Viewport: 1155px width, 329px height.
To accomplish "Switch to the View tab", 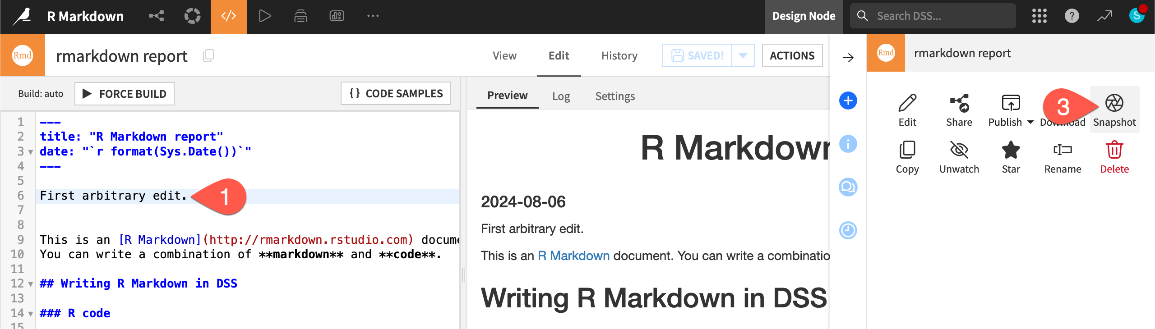I will point(504,55).
